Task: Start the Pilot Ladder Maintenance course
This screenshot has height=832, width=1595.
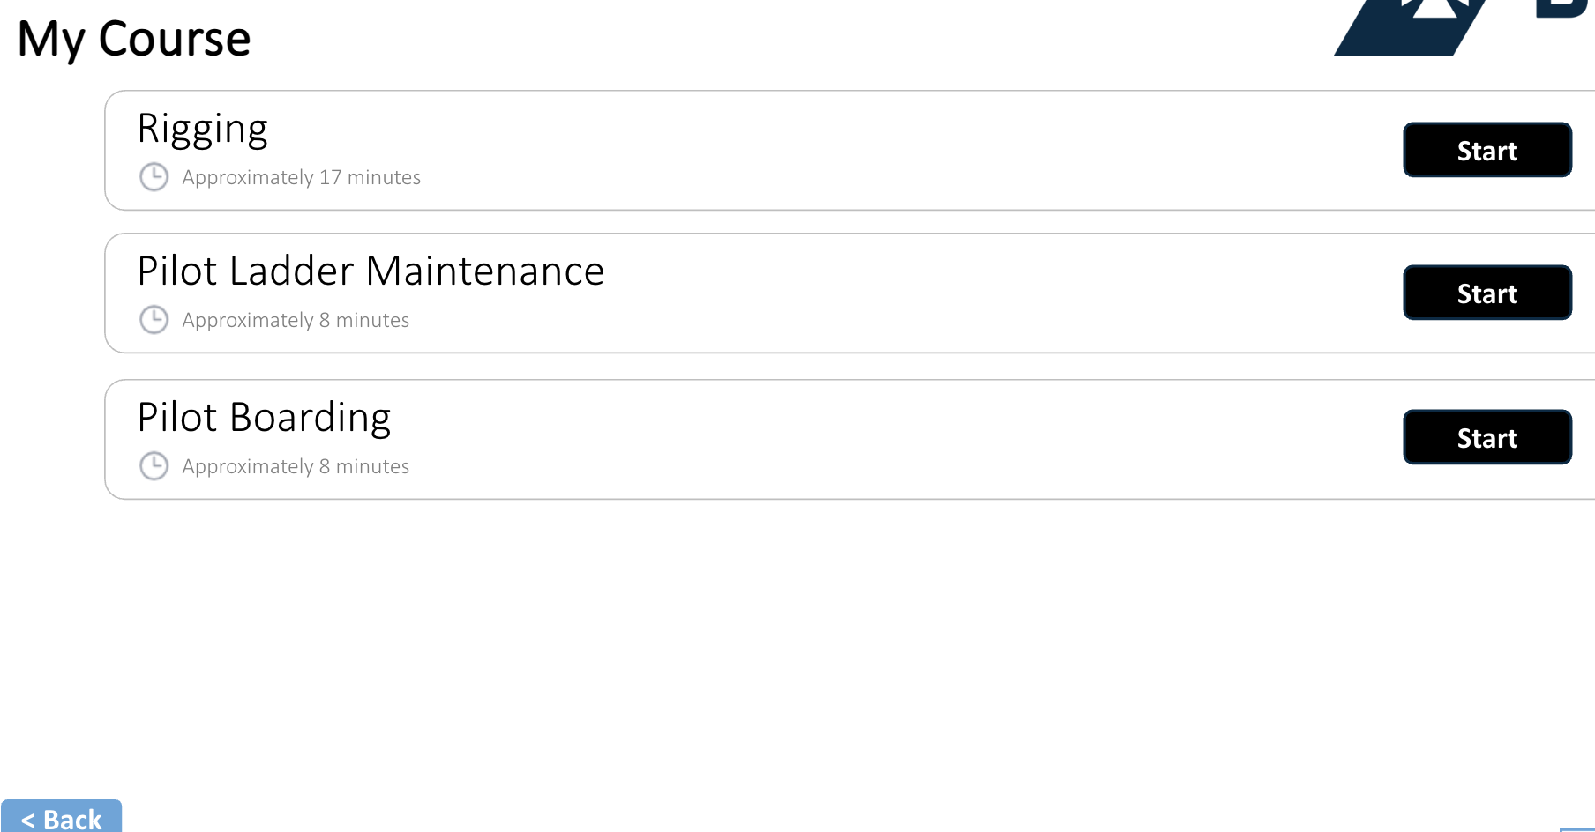Action: 1486,293
